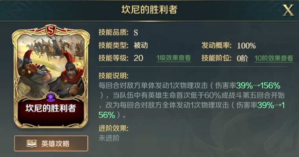Click the 技能说明 heading

click(113, 76)
